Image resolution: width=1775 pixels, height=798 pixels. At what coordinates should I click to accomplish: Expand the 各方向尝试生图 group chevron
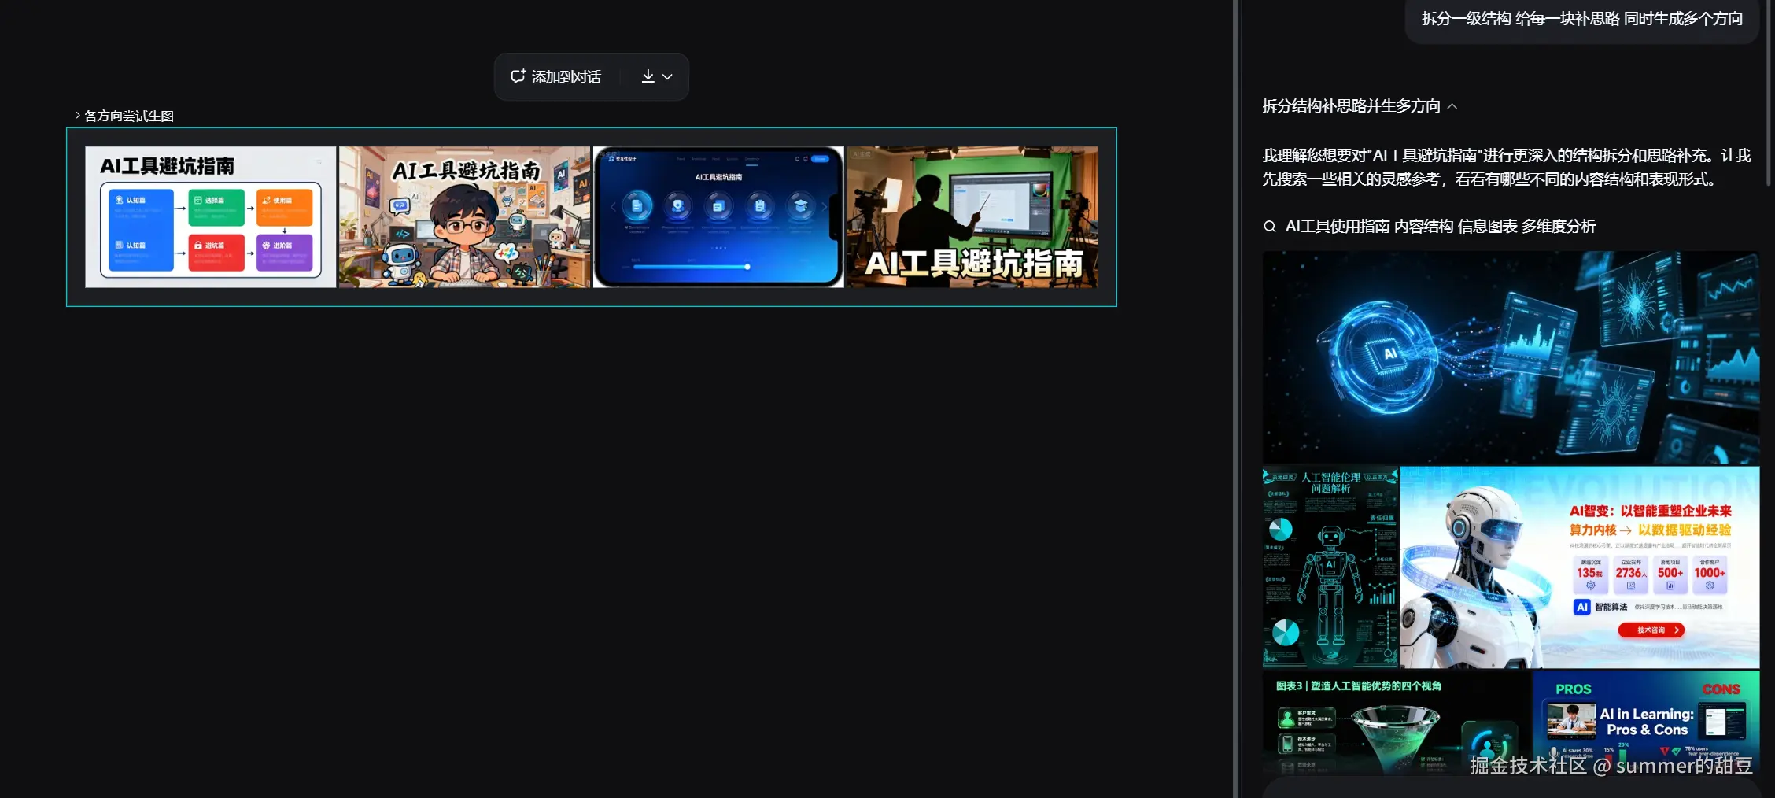pyautogui.click(x=78, y=115)
